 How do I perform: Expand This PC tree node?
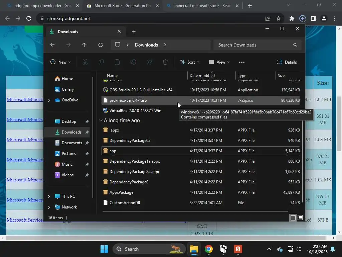click(x=49, y=196)
